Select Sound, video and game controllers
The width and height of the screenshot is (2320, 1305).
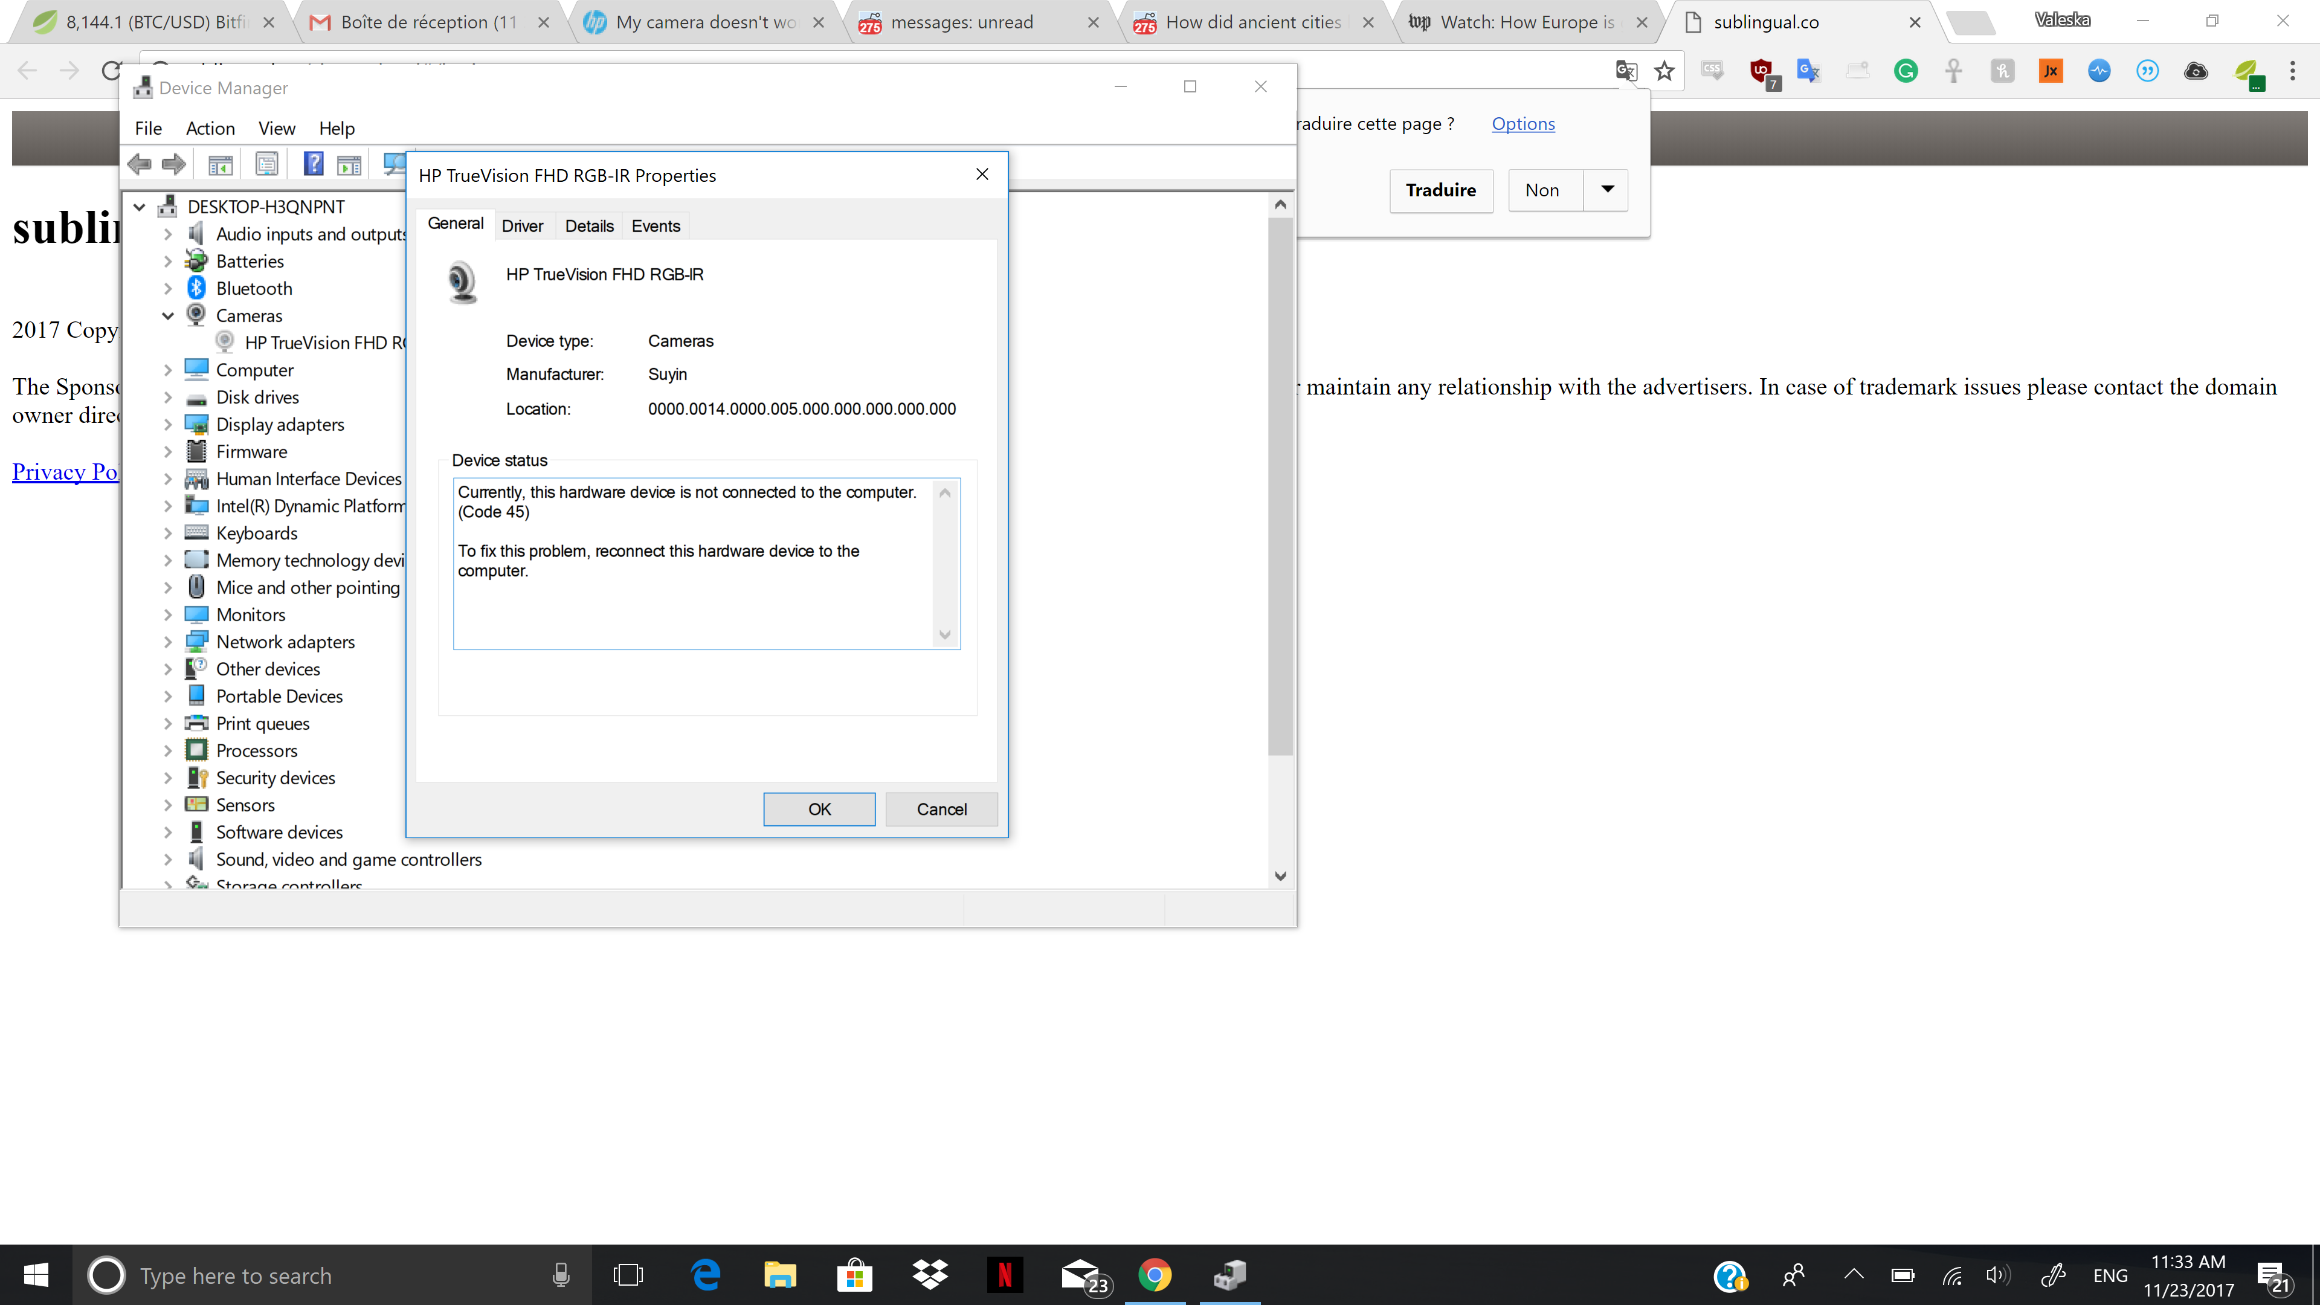coord(349,860)
